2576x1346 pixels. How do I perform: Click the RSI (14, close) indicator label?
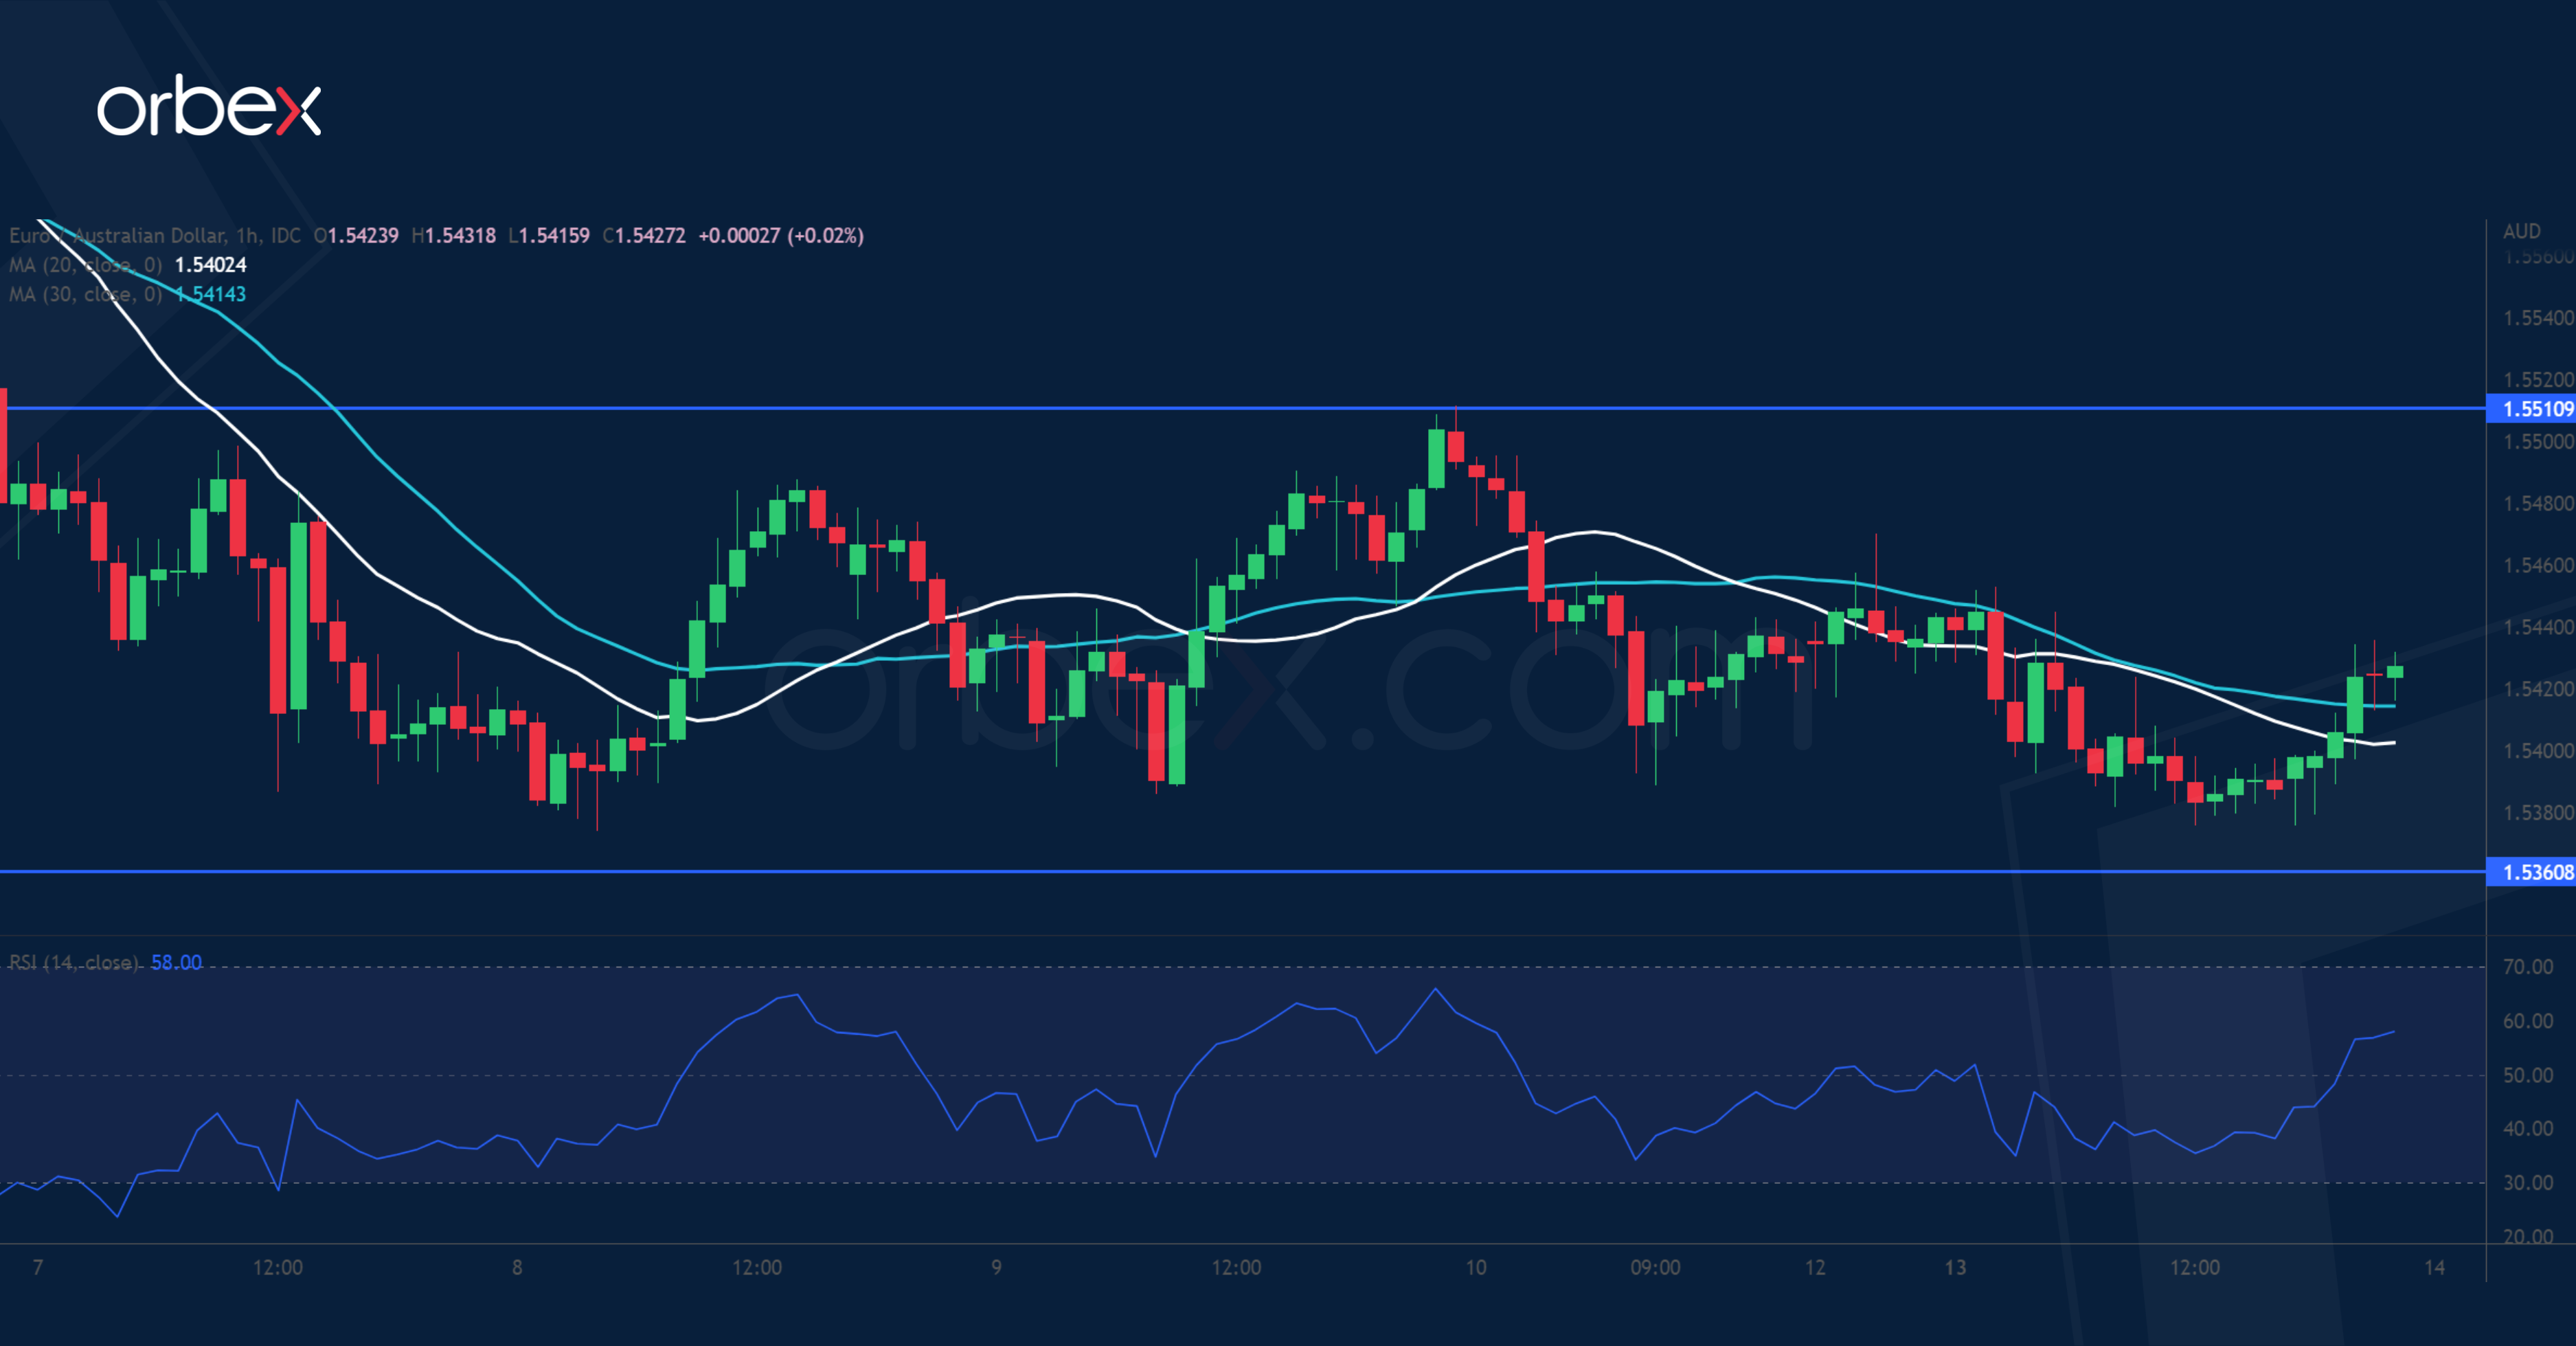pos(74,963)
